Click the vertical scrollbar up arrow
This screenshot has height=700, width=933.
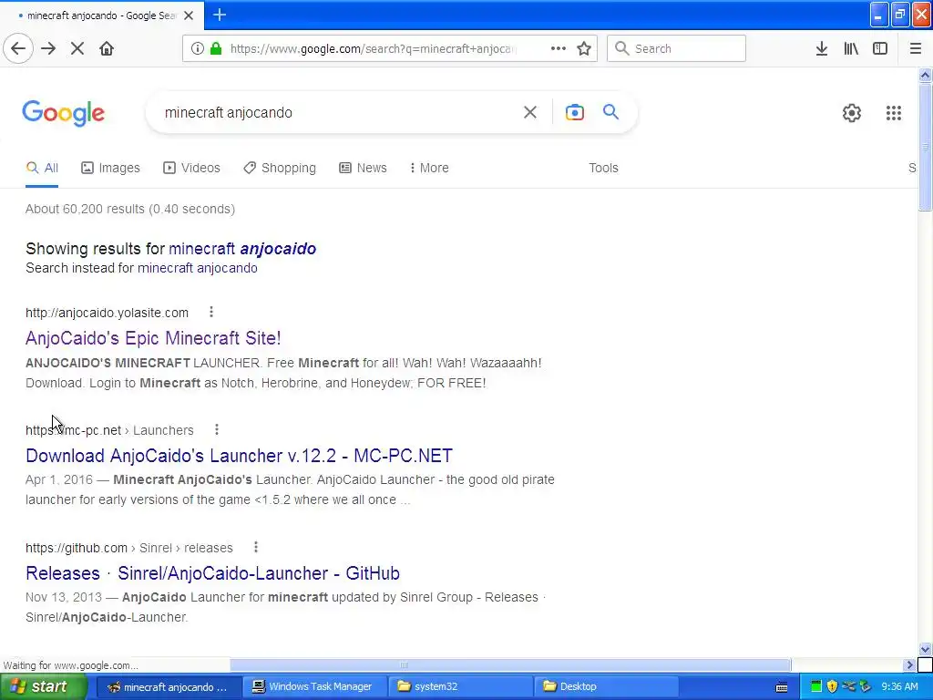pos(925,75)
